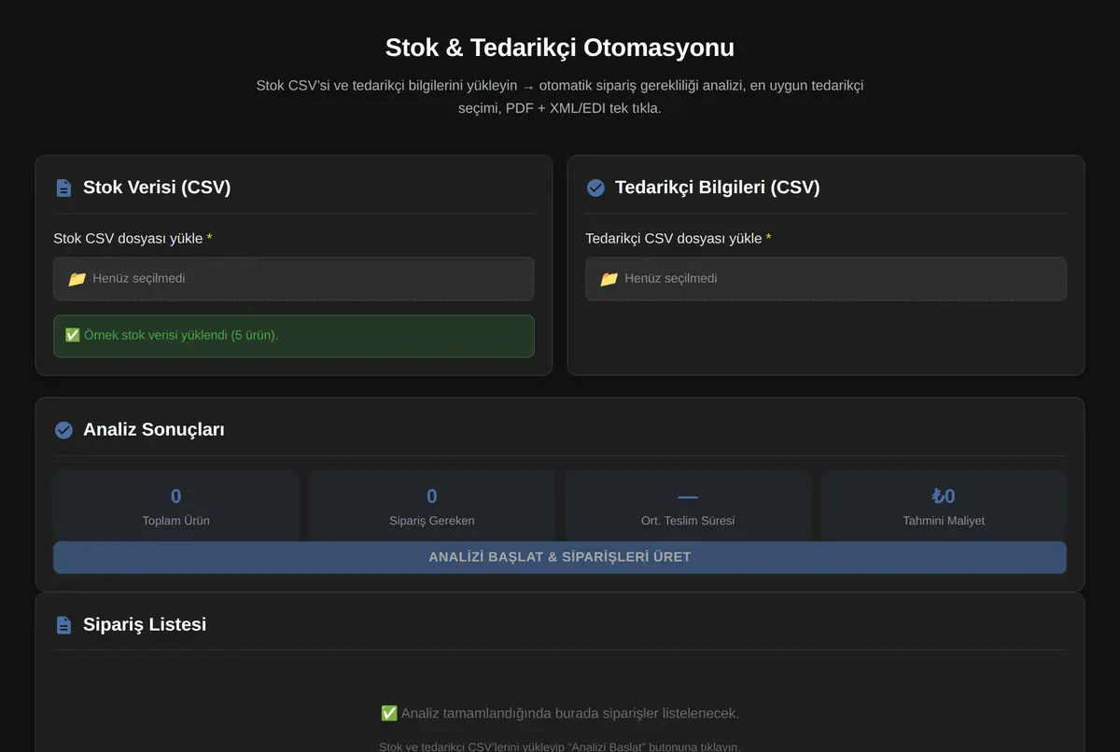Click the green checkmark emoji in the stock loaded message
The height and width of the screenshot is (752, 1120).
[73, 335]
